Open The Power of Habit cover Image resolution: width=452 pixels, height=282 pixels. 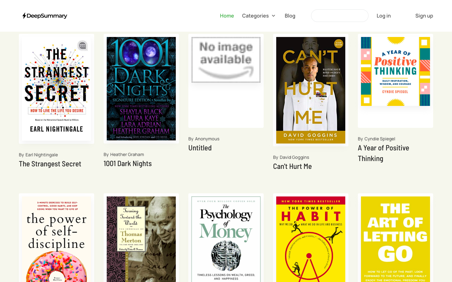tap(311, 239)
